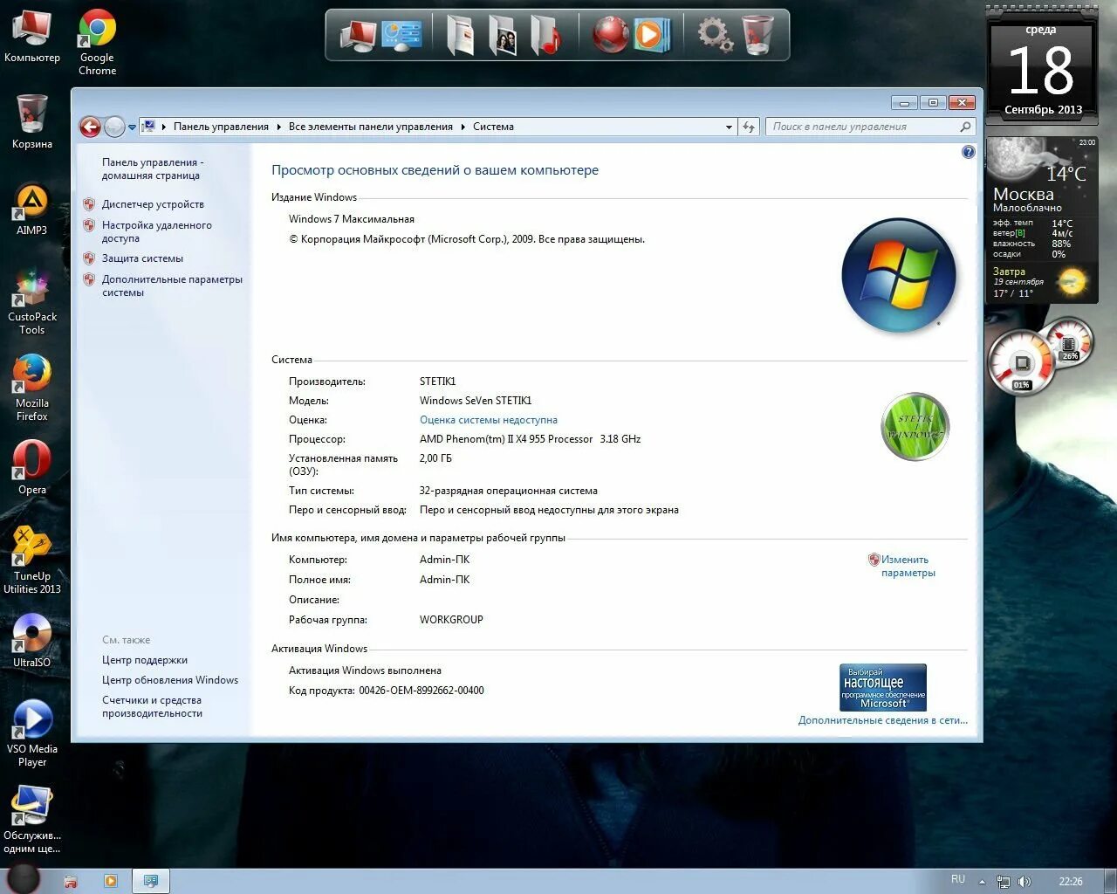Open the help question mark icon
Viewport: 1117px width, 894px height.
968,152
